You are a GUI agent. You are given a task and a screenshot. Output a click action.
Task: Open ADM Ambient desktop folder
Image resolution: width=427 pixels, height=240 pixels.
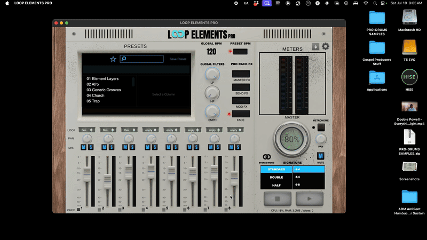tap(409, 197)
